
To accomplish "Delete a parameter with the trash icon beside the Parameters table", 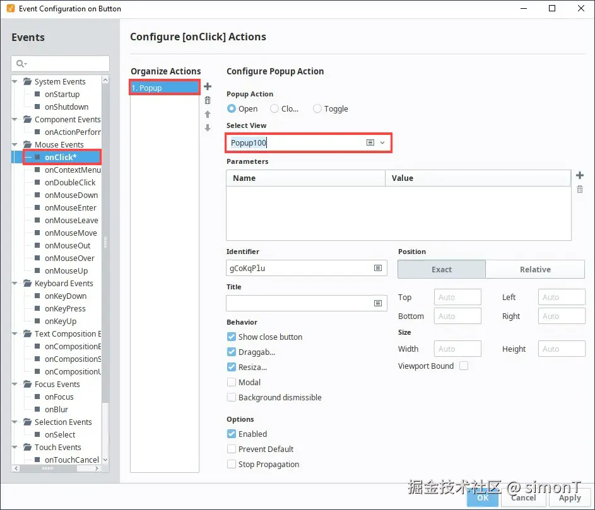I will pyautogui.click(x=579, y=189).
